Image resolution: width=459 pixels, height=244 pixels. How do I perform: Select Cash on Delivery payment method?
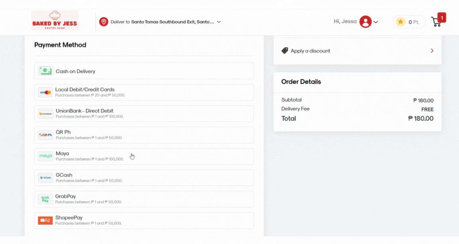(x=144, y=71)
